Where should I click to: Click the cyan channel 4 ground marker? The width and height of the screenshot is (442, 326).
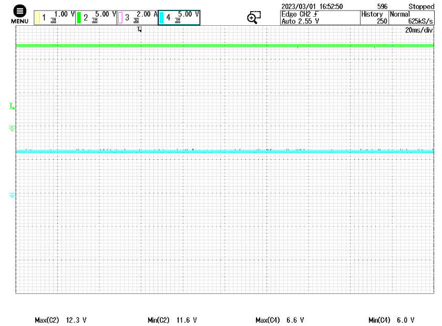pyautogui.click(x=12, y=195)
